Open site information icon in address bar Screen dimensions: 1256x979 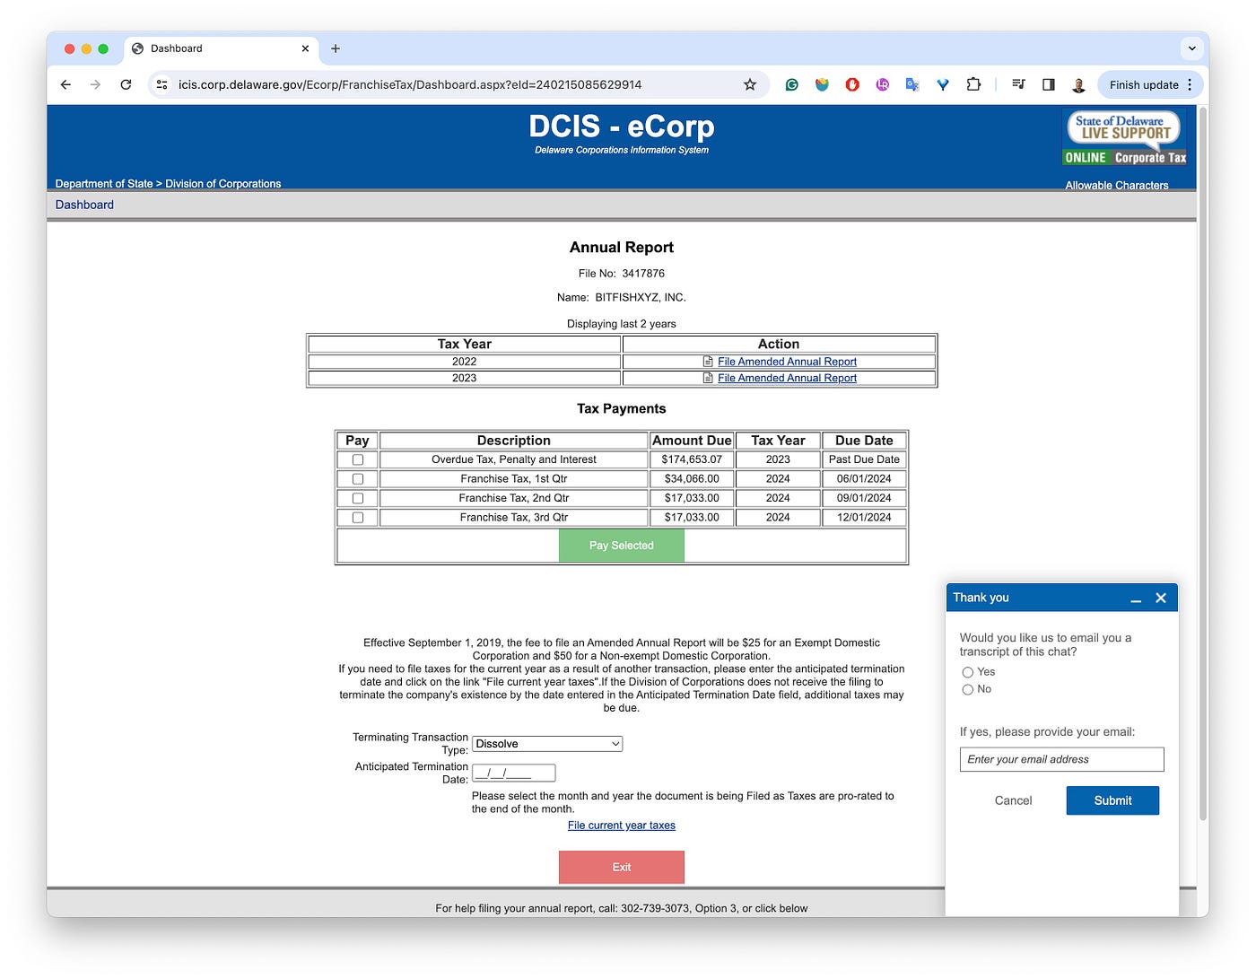[161, 84]
